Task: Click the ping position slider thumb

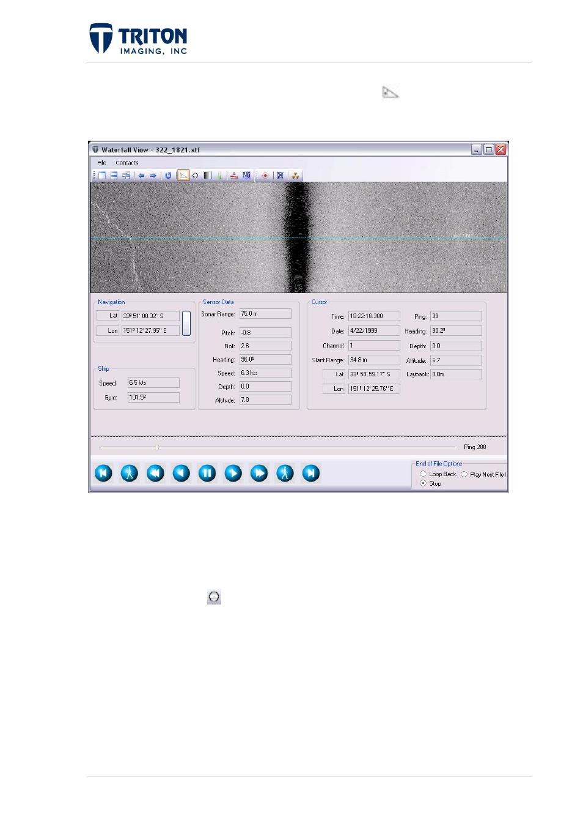Action: [x=157, y=448]
